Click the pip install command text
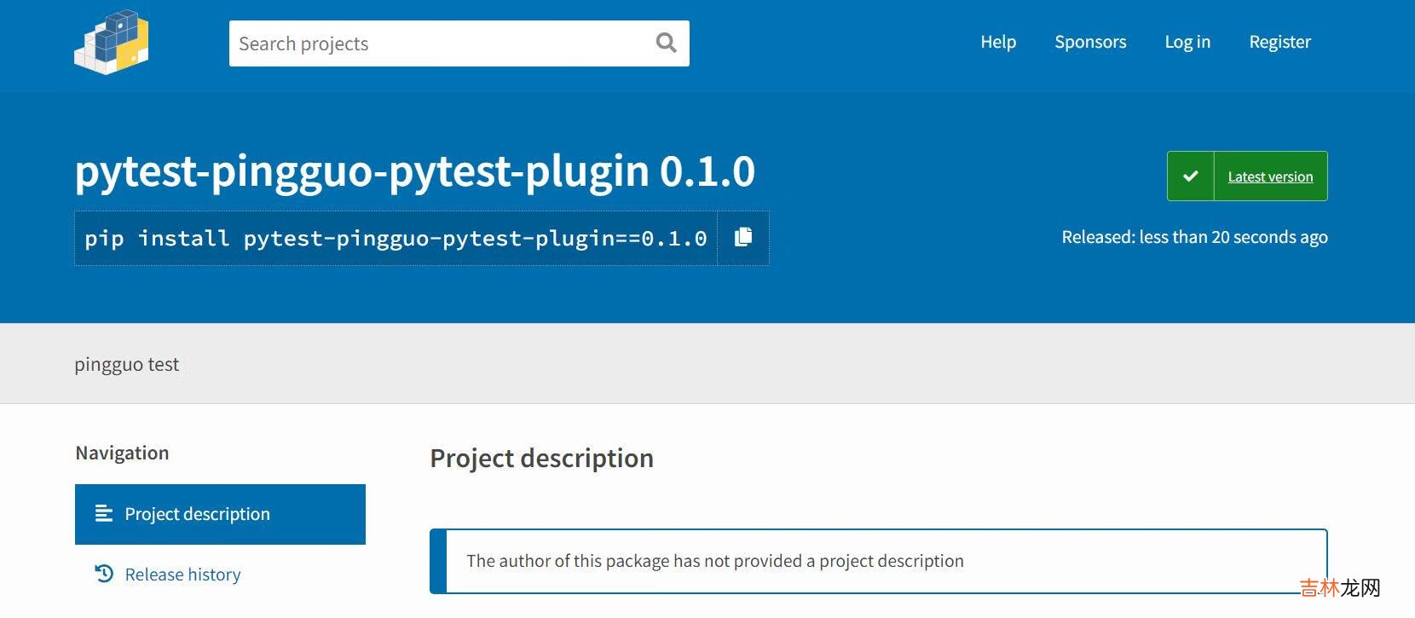This screenshot has width=1415, height=618. [x=396, y=239]
